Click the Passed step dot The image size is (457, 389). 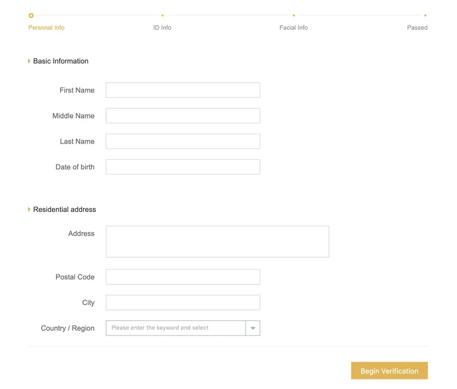[425, 15]
